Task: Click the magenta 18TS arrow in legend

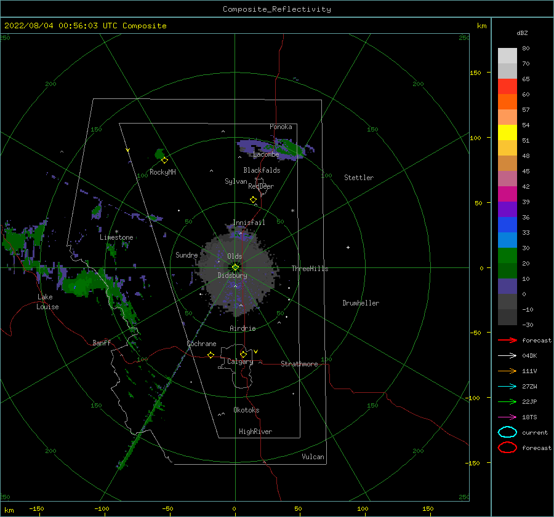Action: (507, 417)
